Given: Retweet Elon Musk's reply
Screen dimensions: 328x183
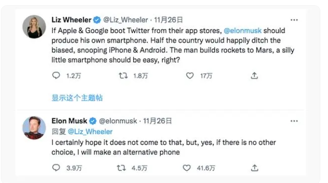Looking at the screenshot, I should 121,168.
